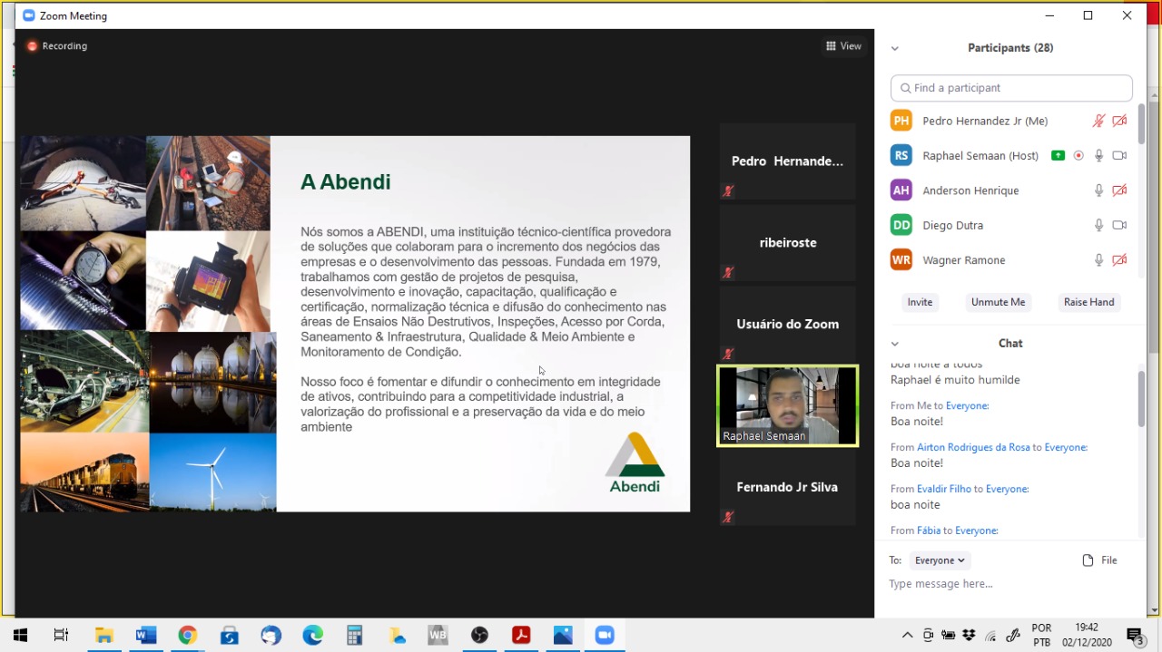Click the Zoom logo in title bar
Screen dimensions: 1162x652
tap(29, 15)
